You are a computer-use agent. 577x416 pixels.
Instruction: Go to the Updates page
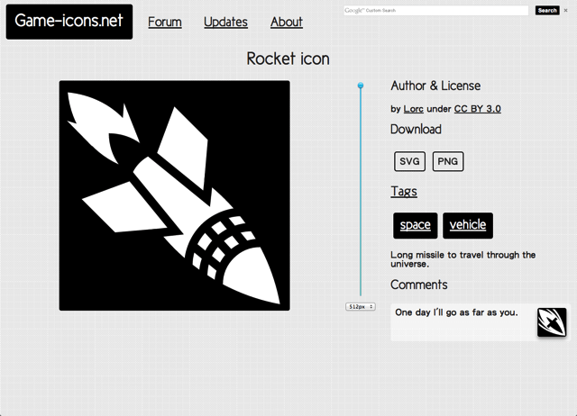(225, 23)
